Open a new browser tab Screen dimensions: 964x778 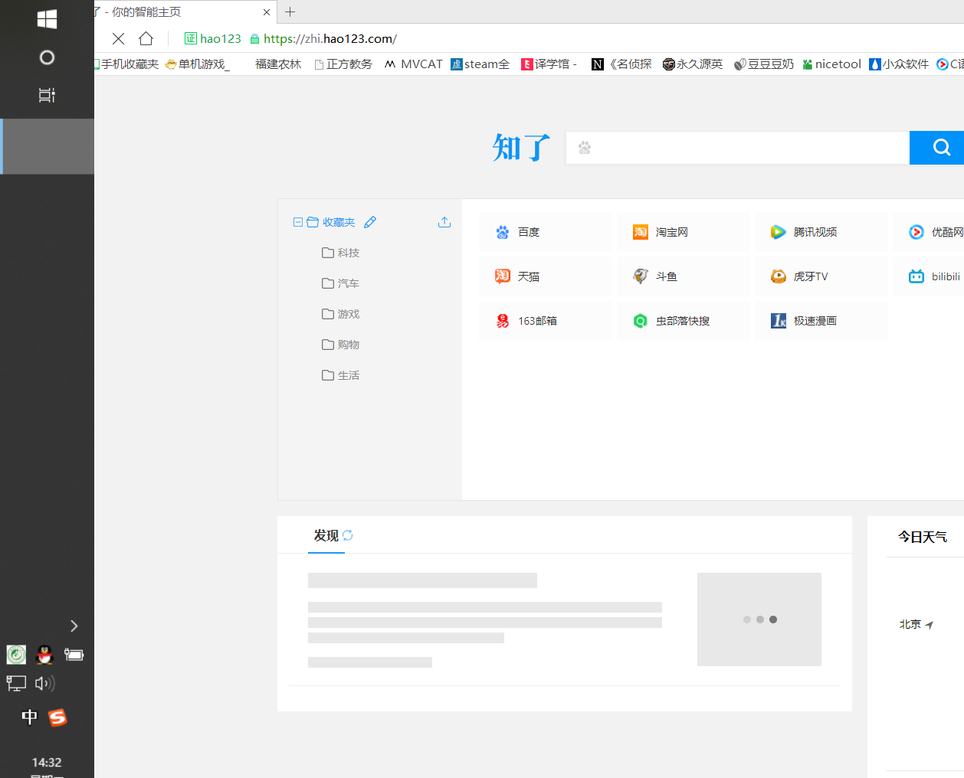(290, 12)
